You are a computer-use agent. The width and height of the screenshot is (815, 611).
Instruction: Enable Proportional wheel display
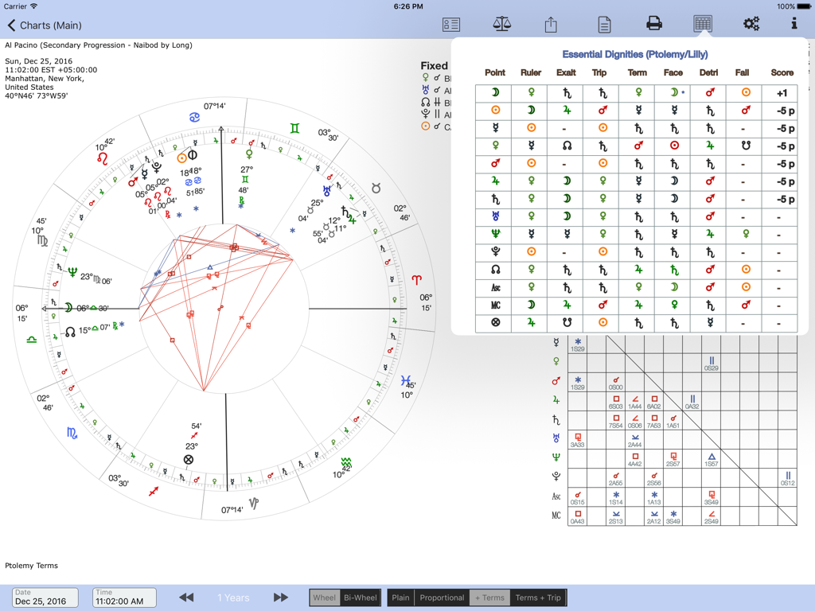442,597
